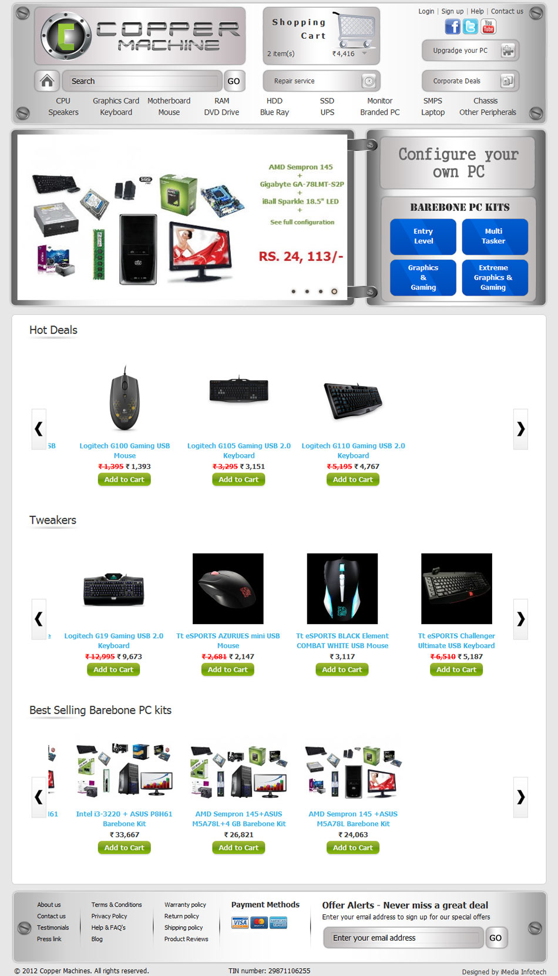Select the second banner slide dot
558x976 pixels.
pyautogui.click(x=307, y=291)
